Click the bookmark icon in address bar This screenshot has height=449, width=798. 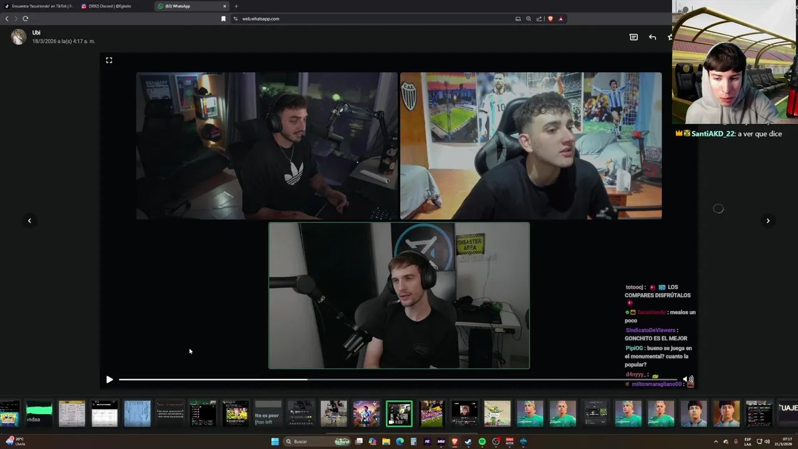pos(223,19)
